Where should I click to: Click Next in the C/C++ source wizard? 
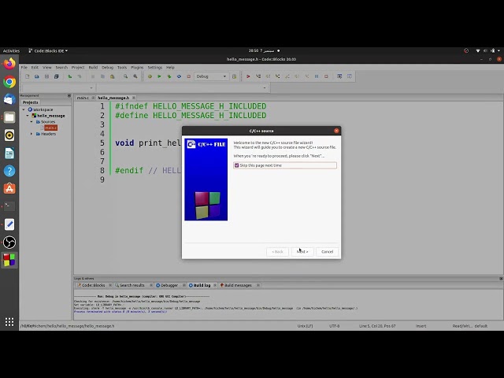coord(302,252)
